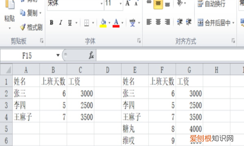Decrease font size with small A
The width and height of the screenshot is (244, 146).
pyautogui.click(x=136, y=3)
